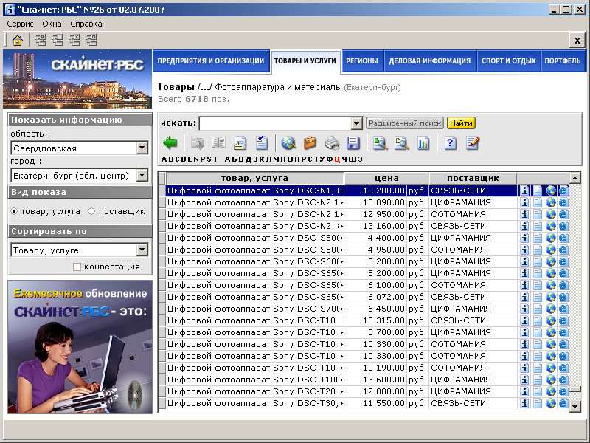Click the 'товар, услуга' column header
590x443 pixels.
(x=254, y=178)
